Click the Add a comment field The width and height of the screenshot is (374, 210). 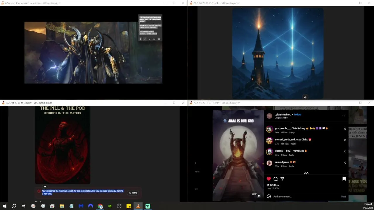click(306, 197)
